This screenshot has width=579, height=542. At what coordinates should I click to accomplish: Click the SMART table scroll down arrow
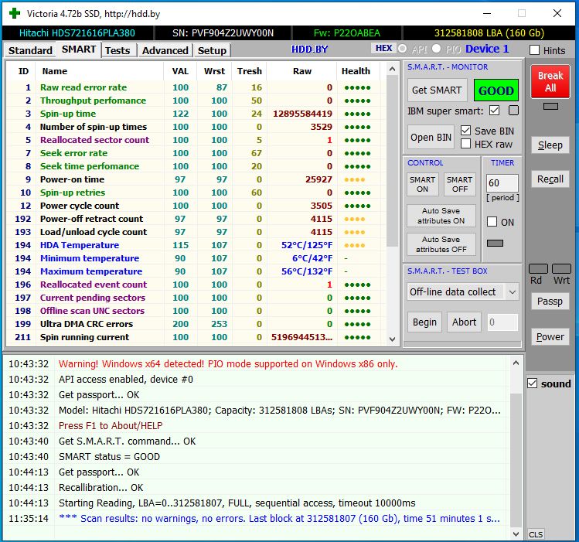coord(392,339)
